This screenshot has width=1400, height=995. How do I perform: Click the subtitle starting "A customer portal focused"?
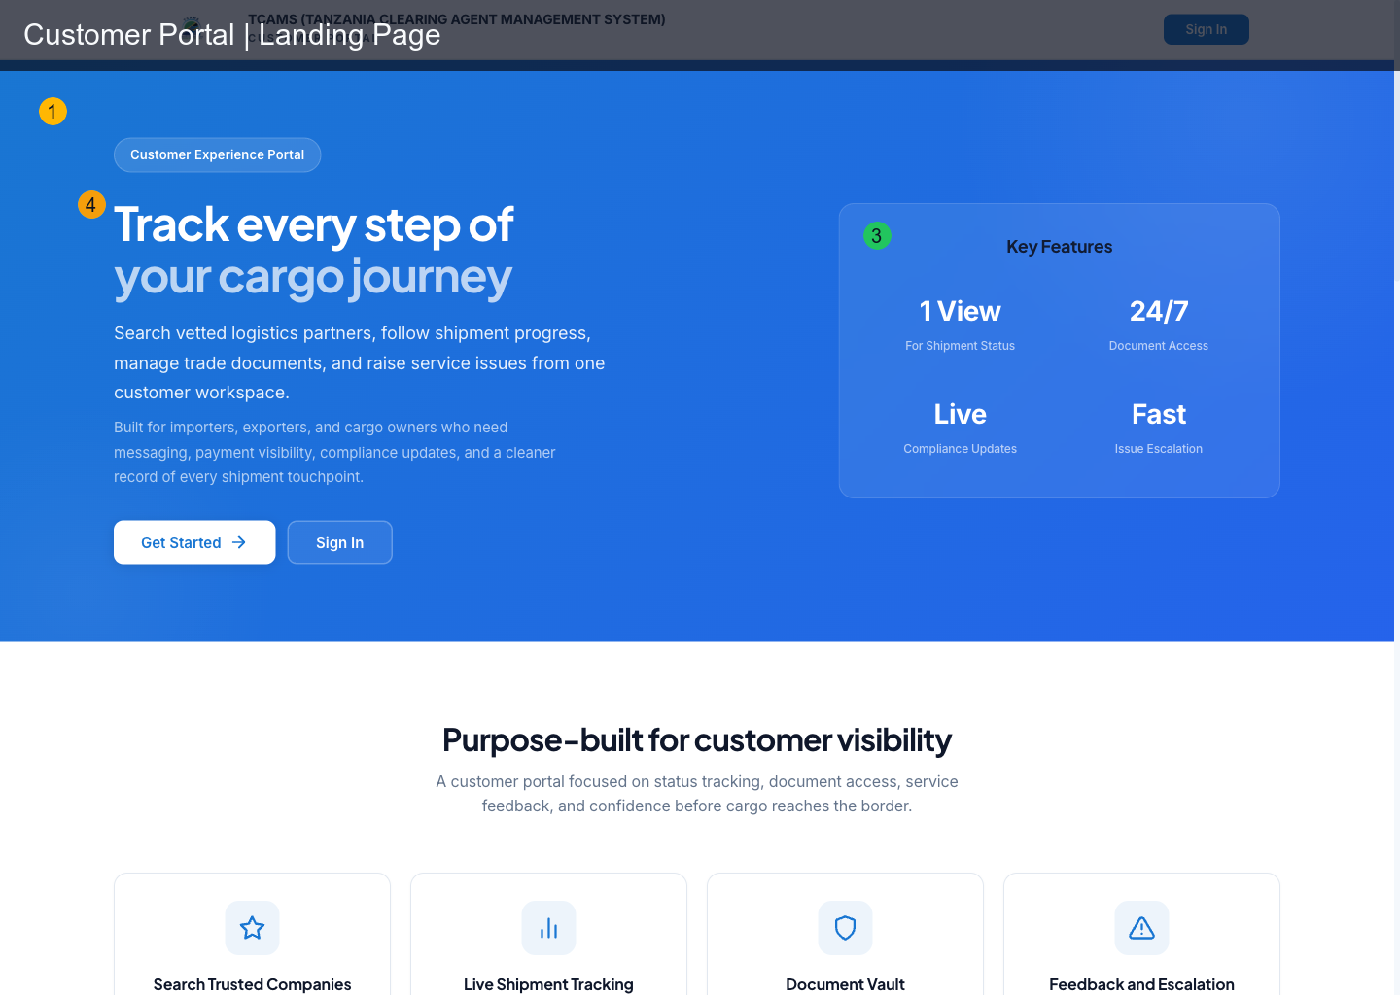point(697,794)
